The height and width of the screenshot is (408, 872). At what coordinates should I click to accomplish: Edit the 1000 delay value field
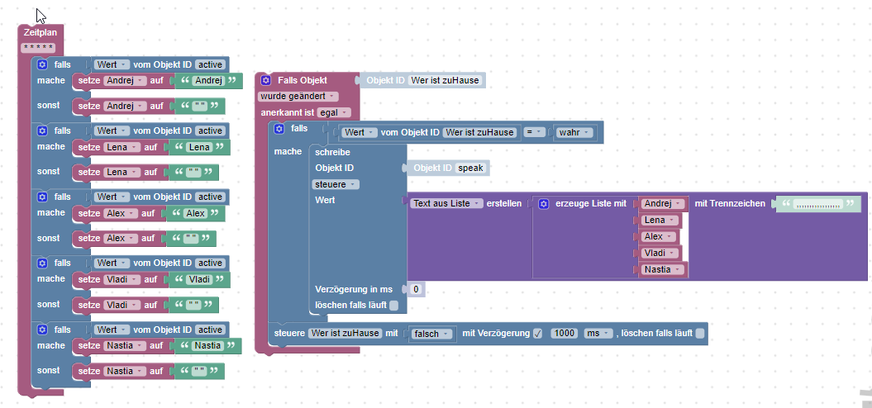(565, 334)
